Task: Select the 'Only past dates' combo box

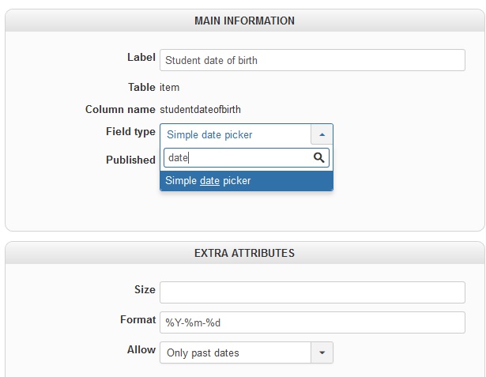Action: (235, 352)
